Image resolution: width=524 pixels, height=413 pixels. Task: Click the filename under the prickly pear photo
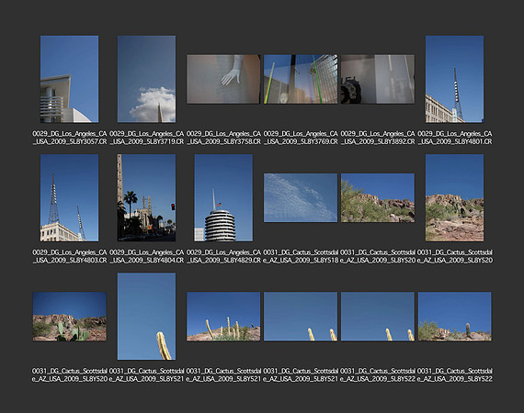click(x=70, y=375)
